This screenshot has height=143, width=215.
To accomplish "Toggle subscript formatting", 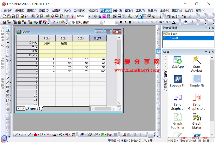I will coord(138,22).
